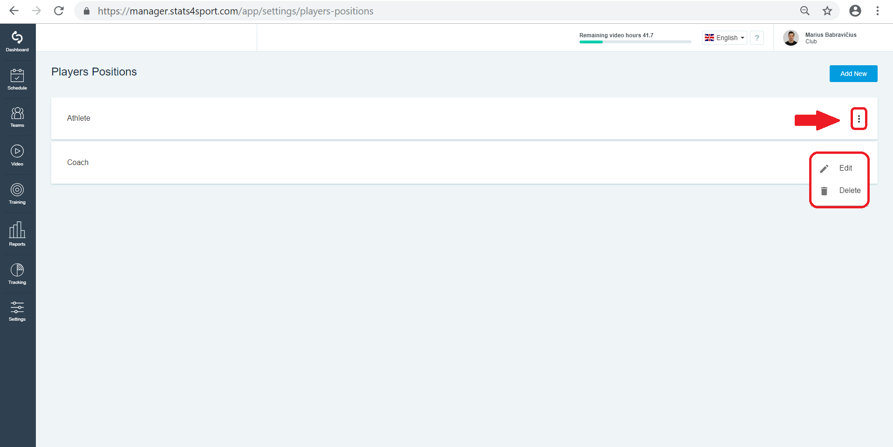Click the remaining video hours progress bar
The height and width of the screenshot is (447, 893).
coord(635,42)
